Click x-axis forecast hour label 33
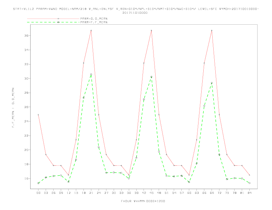Screen dimensions: 272x210 [x=121, y=193]
